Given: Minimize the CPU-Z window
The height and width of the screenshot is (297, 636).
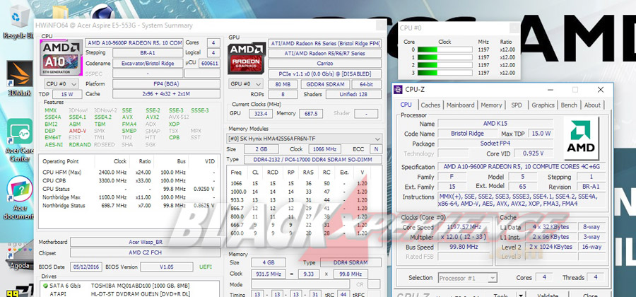Looking at the screenshot, I should (x=550, y=90).
